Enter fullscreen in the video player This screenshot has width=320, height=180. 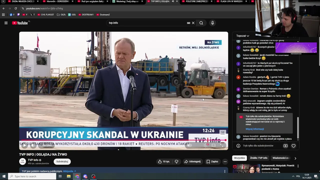222,145
